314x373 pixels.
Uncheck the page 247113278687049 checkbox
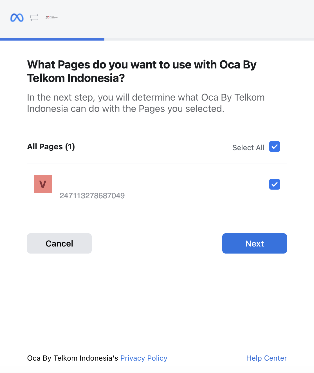[x=275, y=184]
